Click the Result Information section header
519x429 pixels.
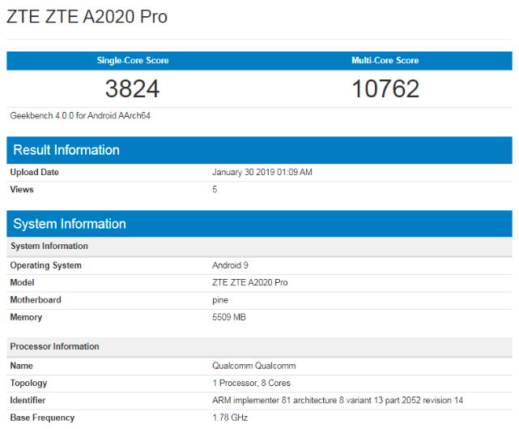pos(66,150)
